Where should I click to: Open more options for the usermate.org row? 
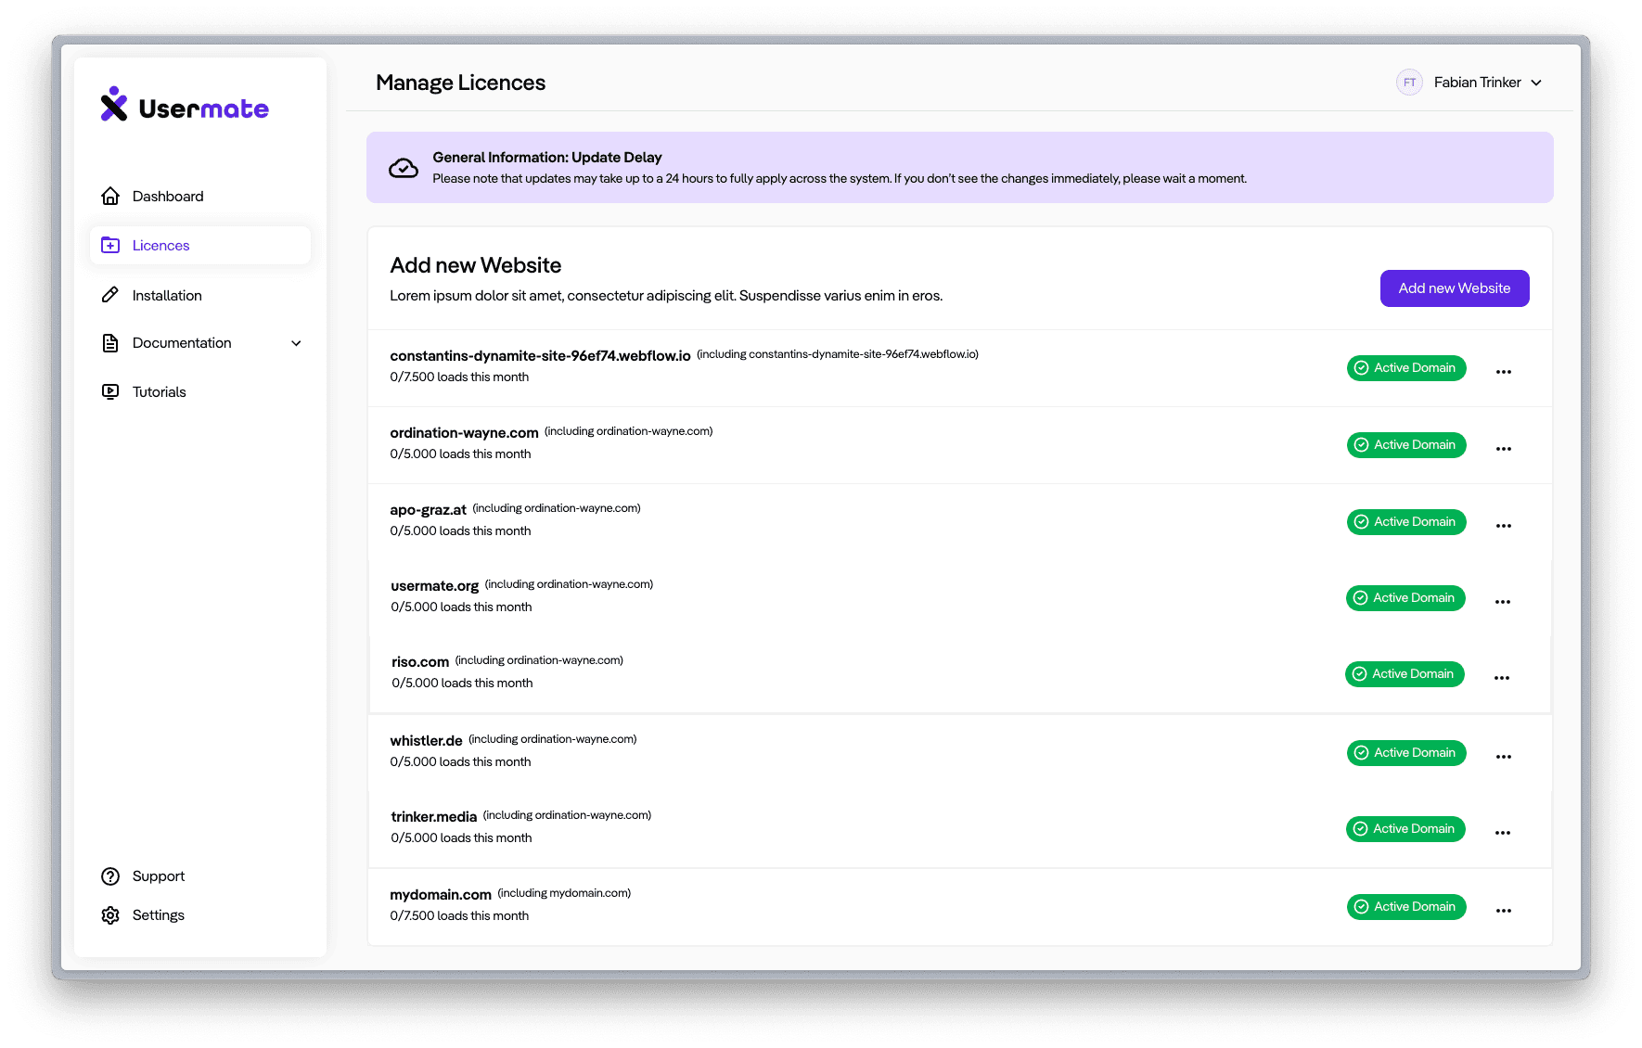coord(1503,602)
